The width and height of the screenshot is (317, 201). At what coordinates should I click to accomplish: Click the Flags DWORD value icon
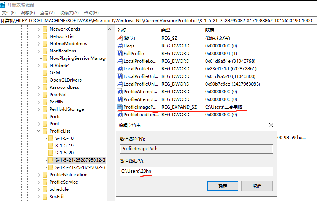point(120,46)
